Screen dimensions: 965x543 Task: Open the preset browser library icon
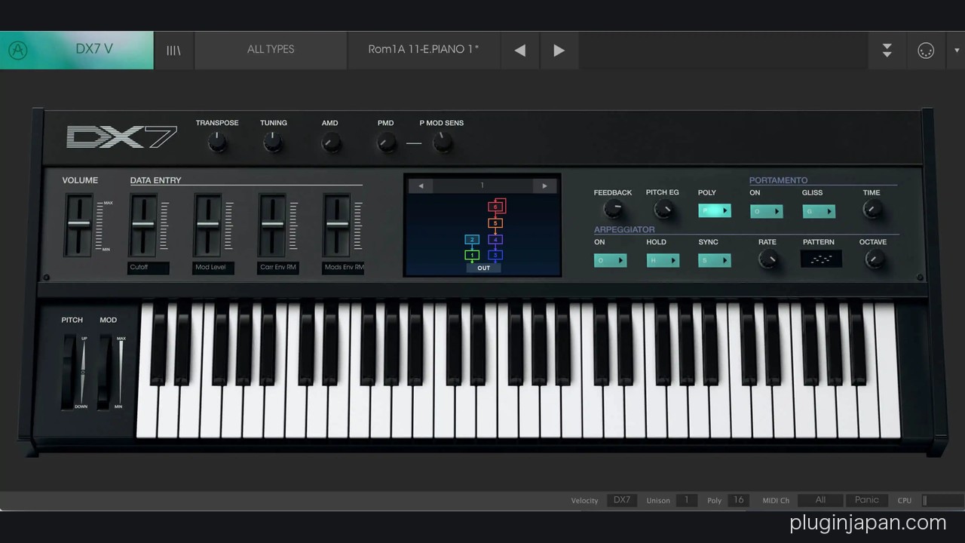click(174, 50)
